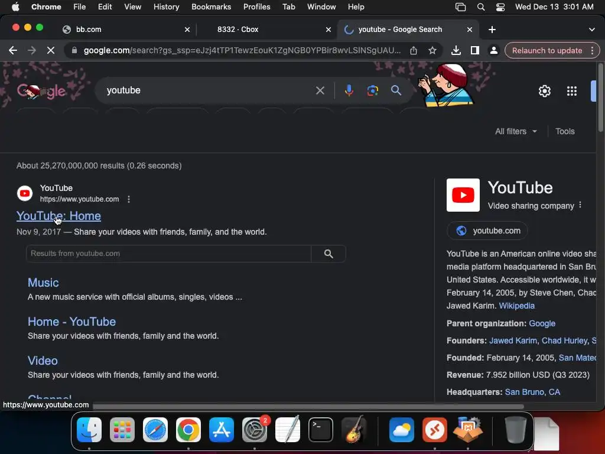
Task: Click the Tools button
Action: click(565, 132)
